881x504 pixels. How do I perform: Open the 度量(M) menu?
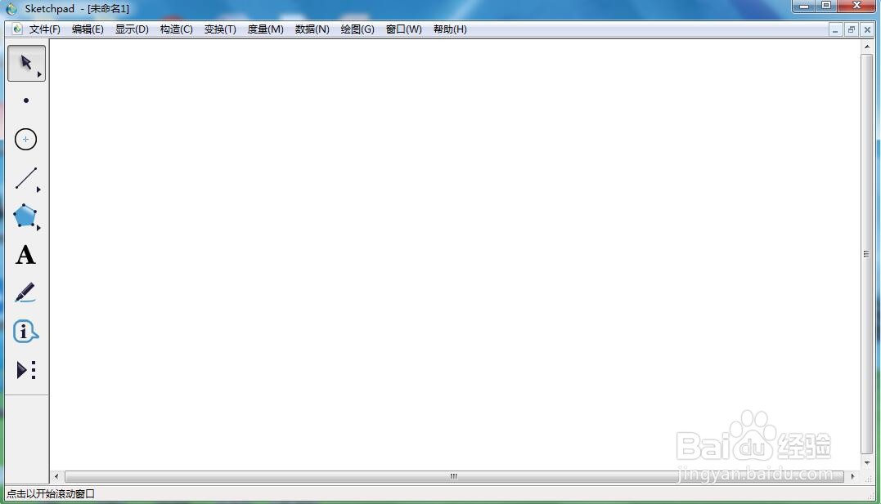(x=265, y=29)
